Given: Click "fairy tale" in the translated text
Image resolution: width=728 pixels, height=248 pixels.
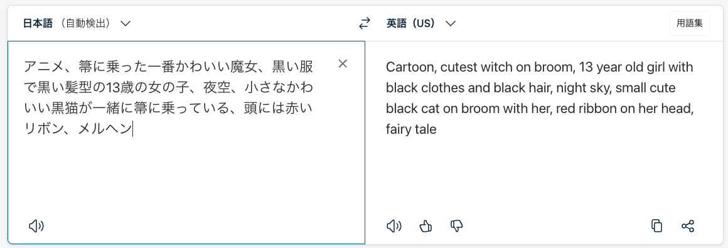Looking at the screenshot, I should (411, 129).
